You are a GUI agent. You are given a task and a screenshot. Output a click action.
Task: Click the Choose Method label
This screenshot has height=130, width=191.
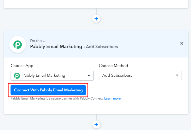click(113, 66)
